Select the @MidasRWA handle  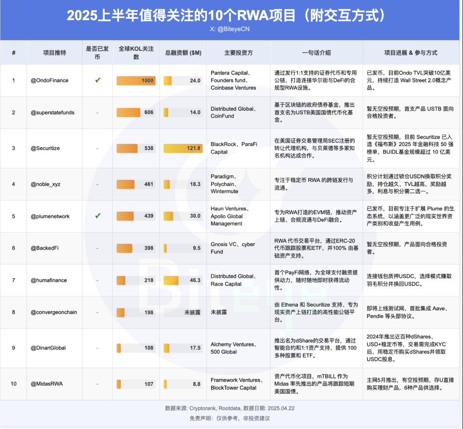pyautogui.click(x=47, y=384)
